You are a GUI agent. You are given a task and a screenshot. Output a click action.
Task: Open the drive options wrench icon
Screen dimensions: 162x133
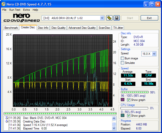point(109,18)
